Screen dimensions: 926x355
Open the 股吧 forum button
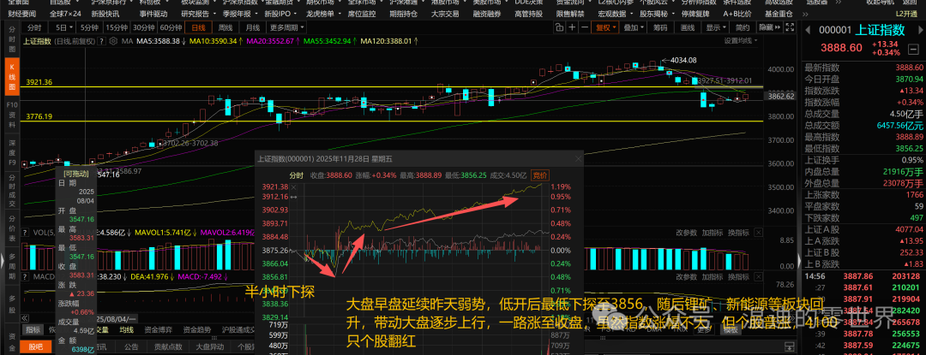click(x=35, y=346)
